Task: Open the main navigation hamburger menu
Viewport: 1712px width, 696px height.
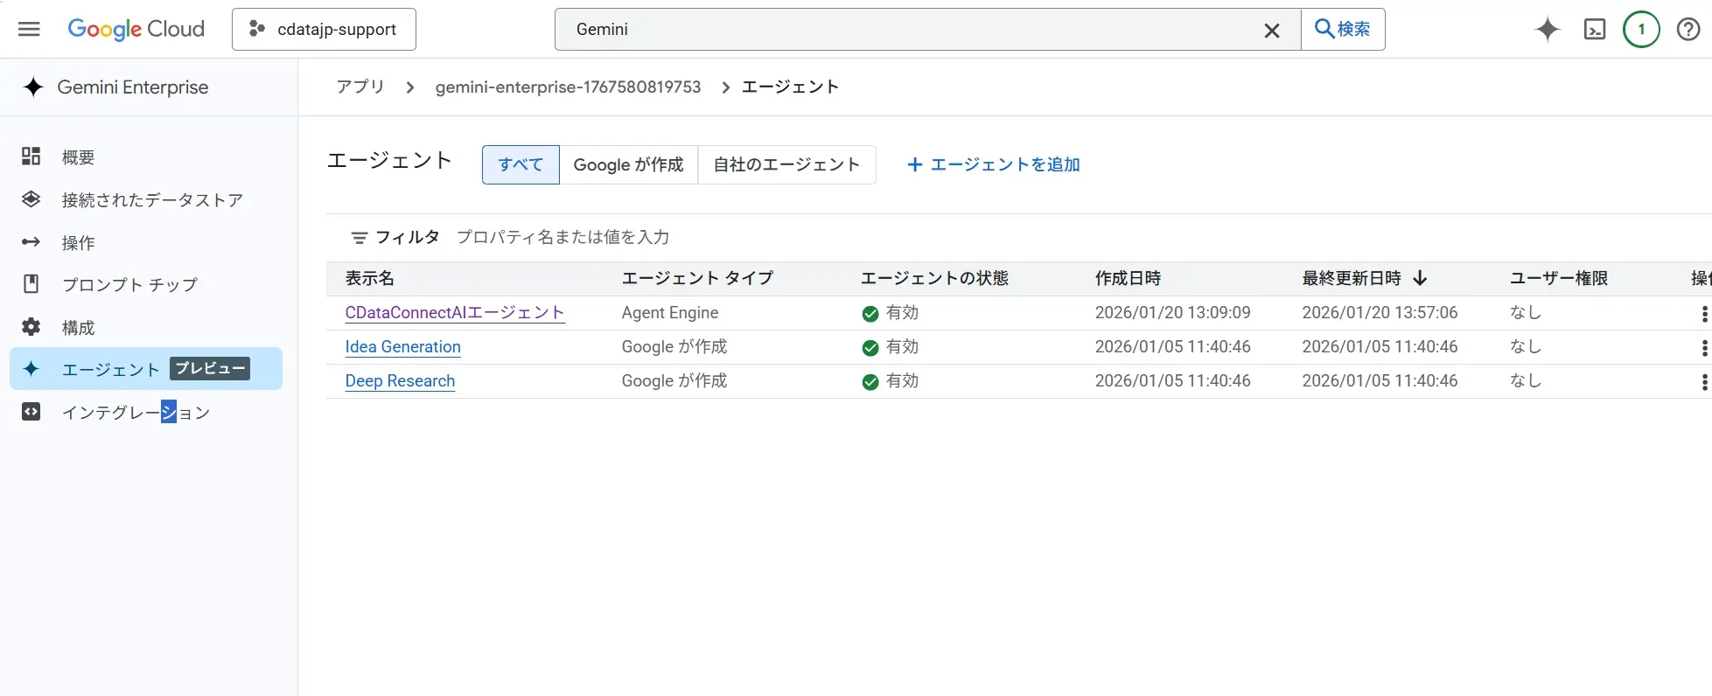Action: (x=29, y=29)
